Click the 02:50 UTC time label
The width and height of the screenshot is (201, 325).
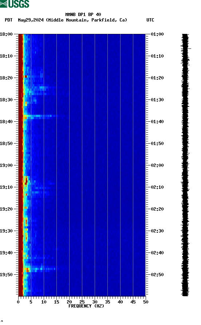click(157, 275)
